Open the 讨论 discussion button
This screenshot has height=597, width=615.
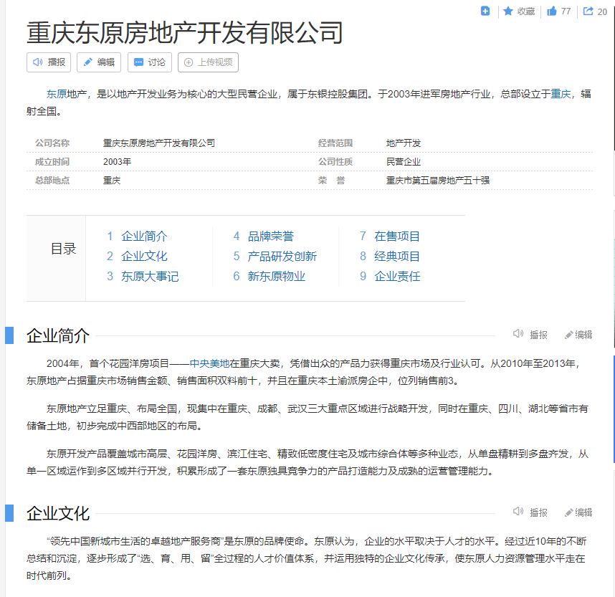pyautogui.click(x=149, y=62)
